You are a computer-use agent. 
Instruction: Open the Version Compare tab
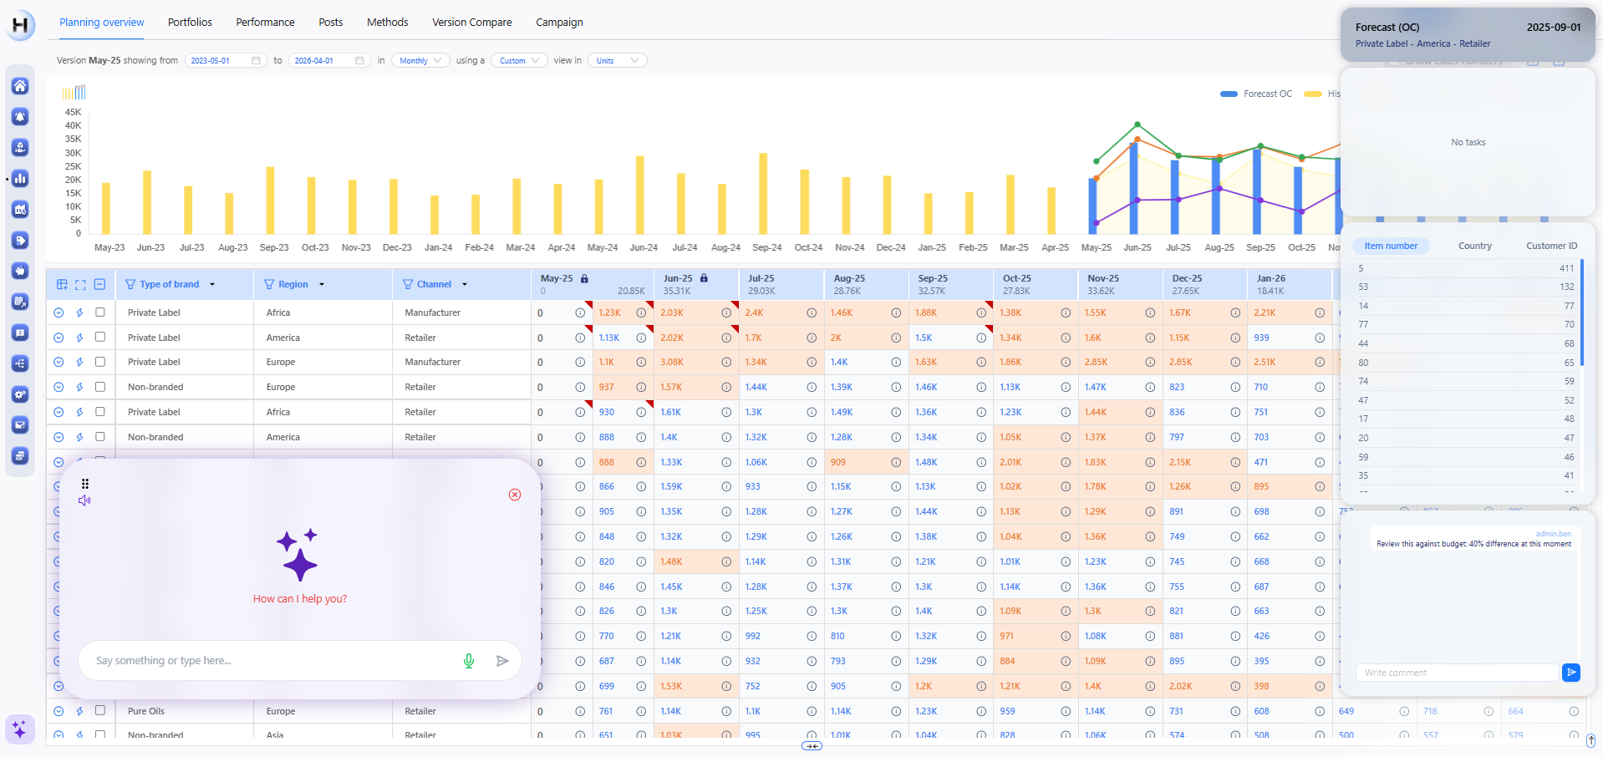coord(471,23)
